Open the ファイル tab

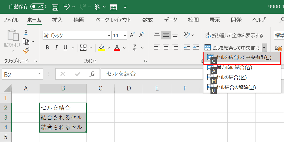(x=11, y=20)
